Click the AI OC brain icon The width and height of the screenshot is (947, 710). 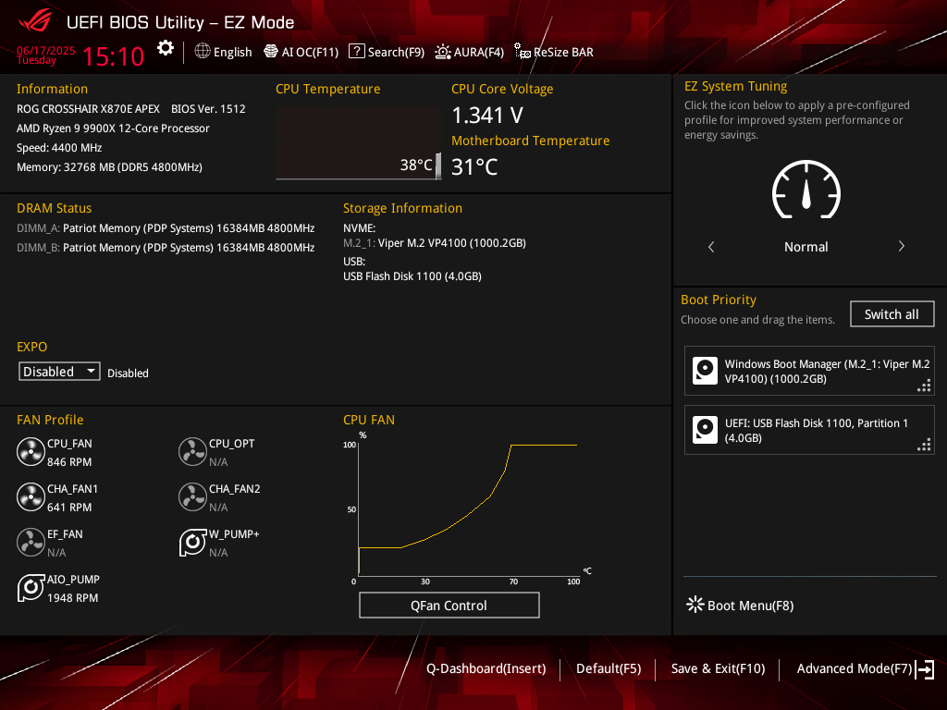[x=271, y=52]
